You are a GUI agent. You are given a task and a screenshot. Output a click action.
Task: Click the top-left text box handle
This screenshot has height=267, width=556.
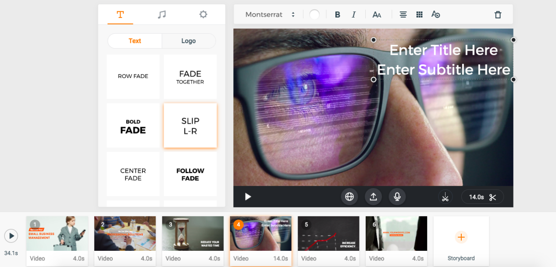(374, 40)
